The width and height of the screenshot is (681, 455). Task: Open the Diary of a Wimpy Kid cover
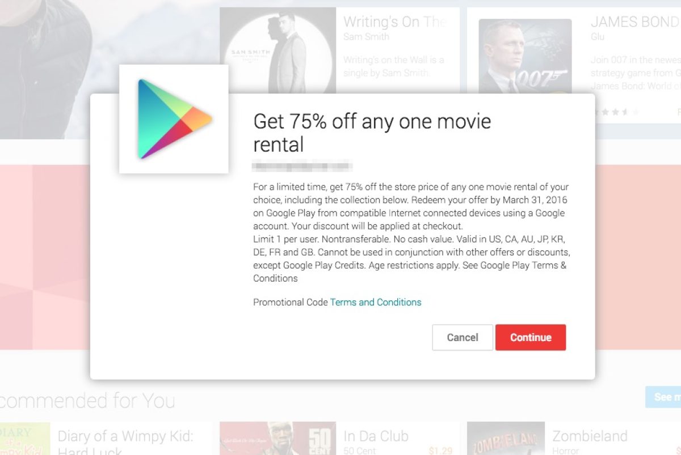point(25,438)
